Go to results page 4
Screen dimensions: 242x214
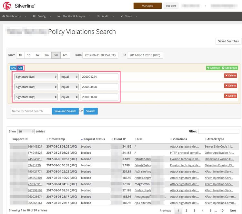coord(203,210)
